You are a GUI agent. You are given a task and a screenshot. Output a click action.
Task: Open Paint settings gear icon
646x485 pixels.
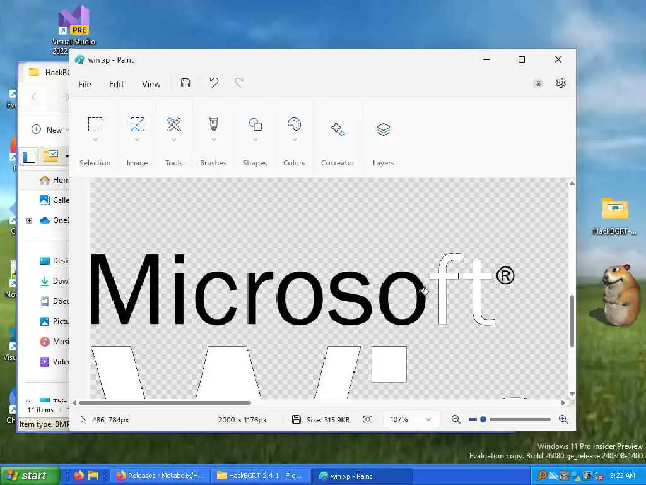pos(561,83)
